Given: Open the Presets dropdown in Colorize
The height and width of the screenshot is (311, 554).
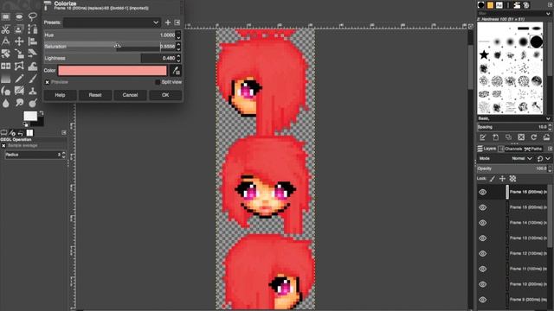Looking at the screenshot, I should 112,22.
